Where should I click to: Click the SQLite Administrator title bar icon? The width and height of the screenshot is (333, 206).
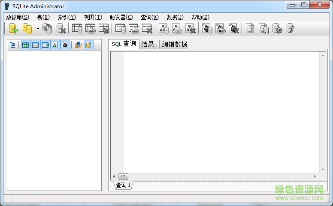click(x=7, y=6)
